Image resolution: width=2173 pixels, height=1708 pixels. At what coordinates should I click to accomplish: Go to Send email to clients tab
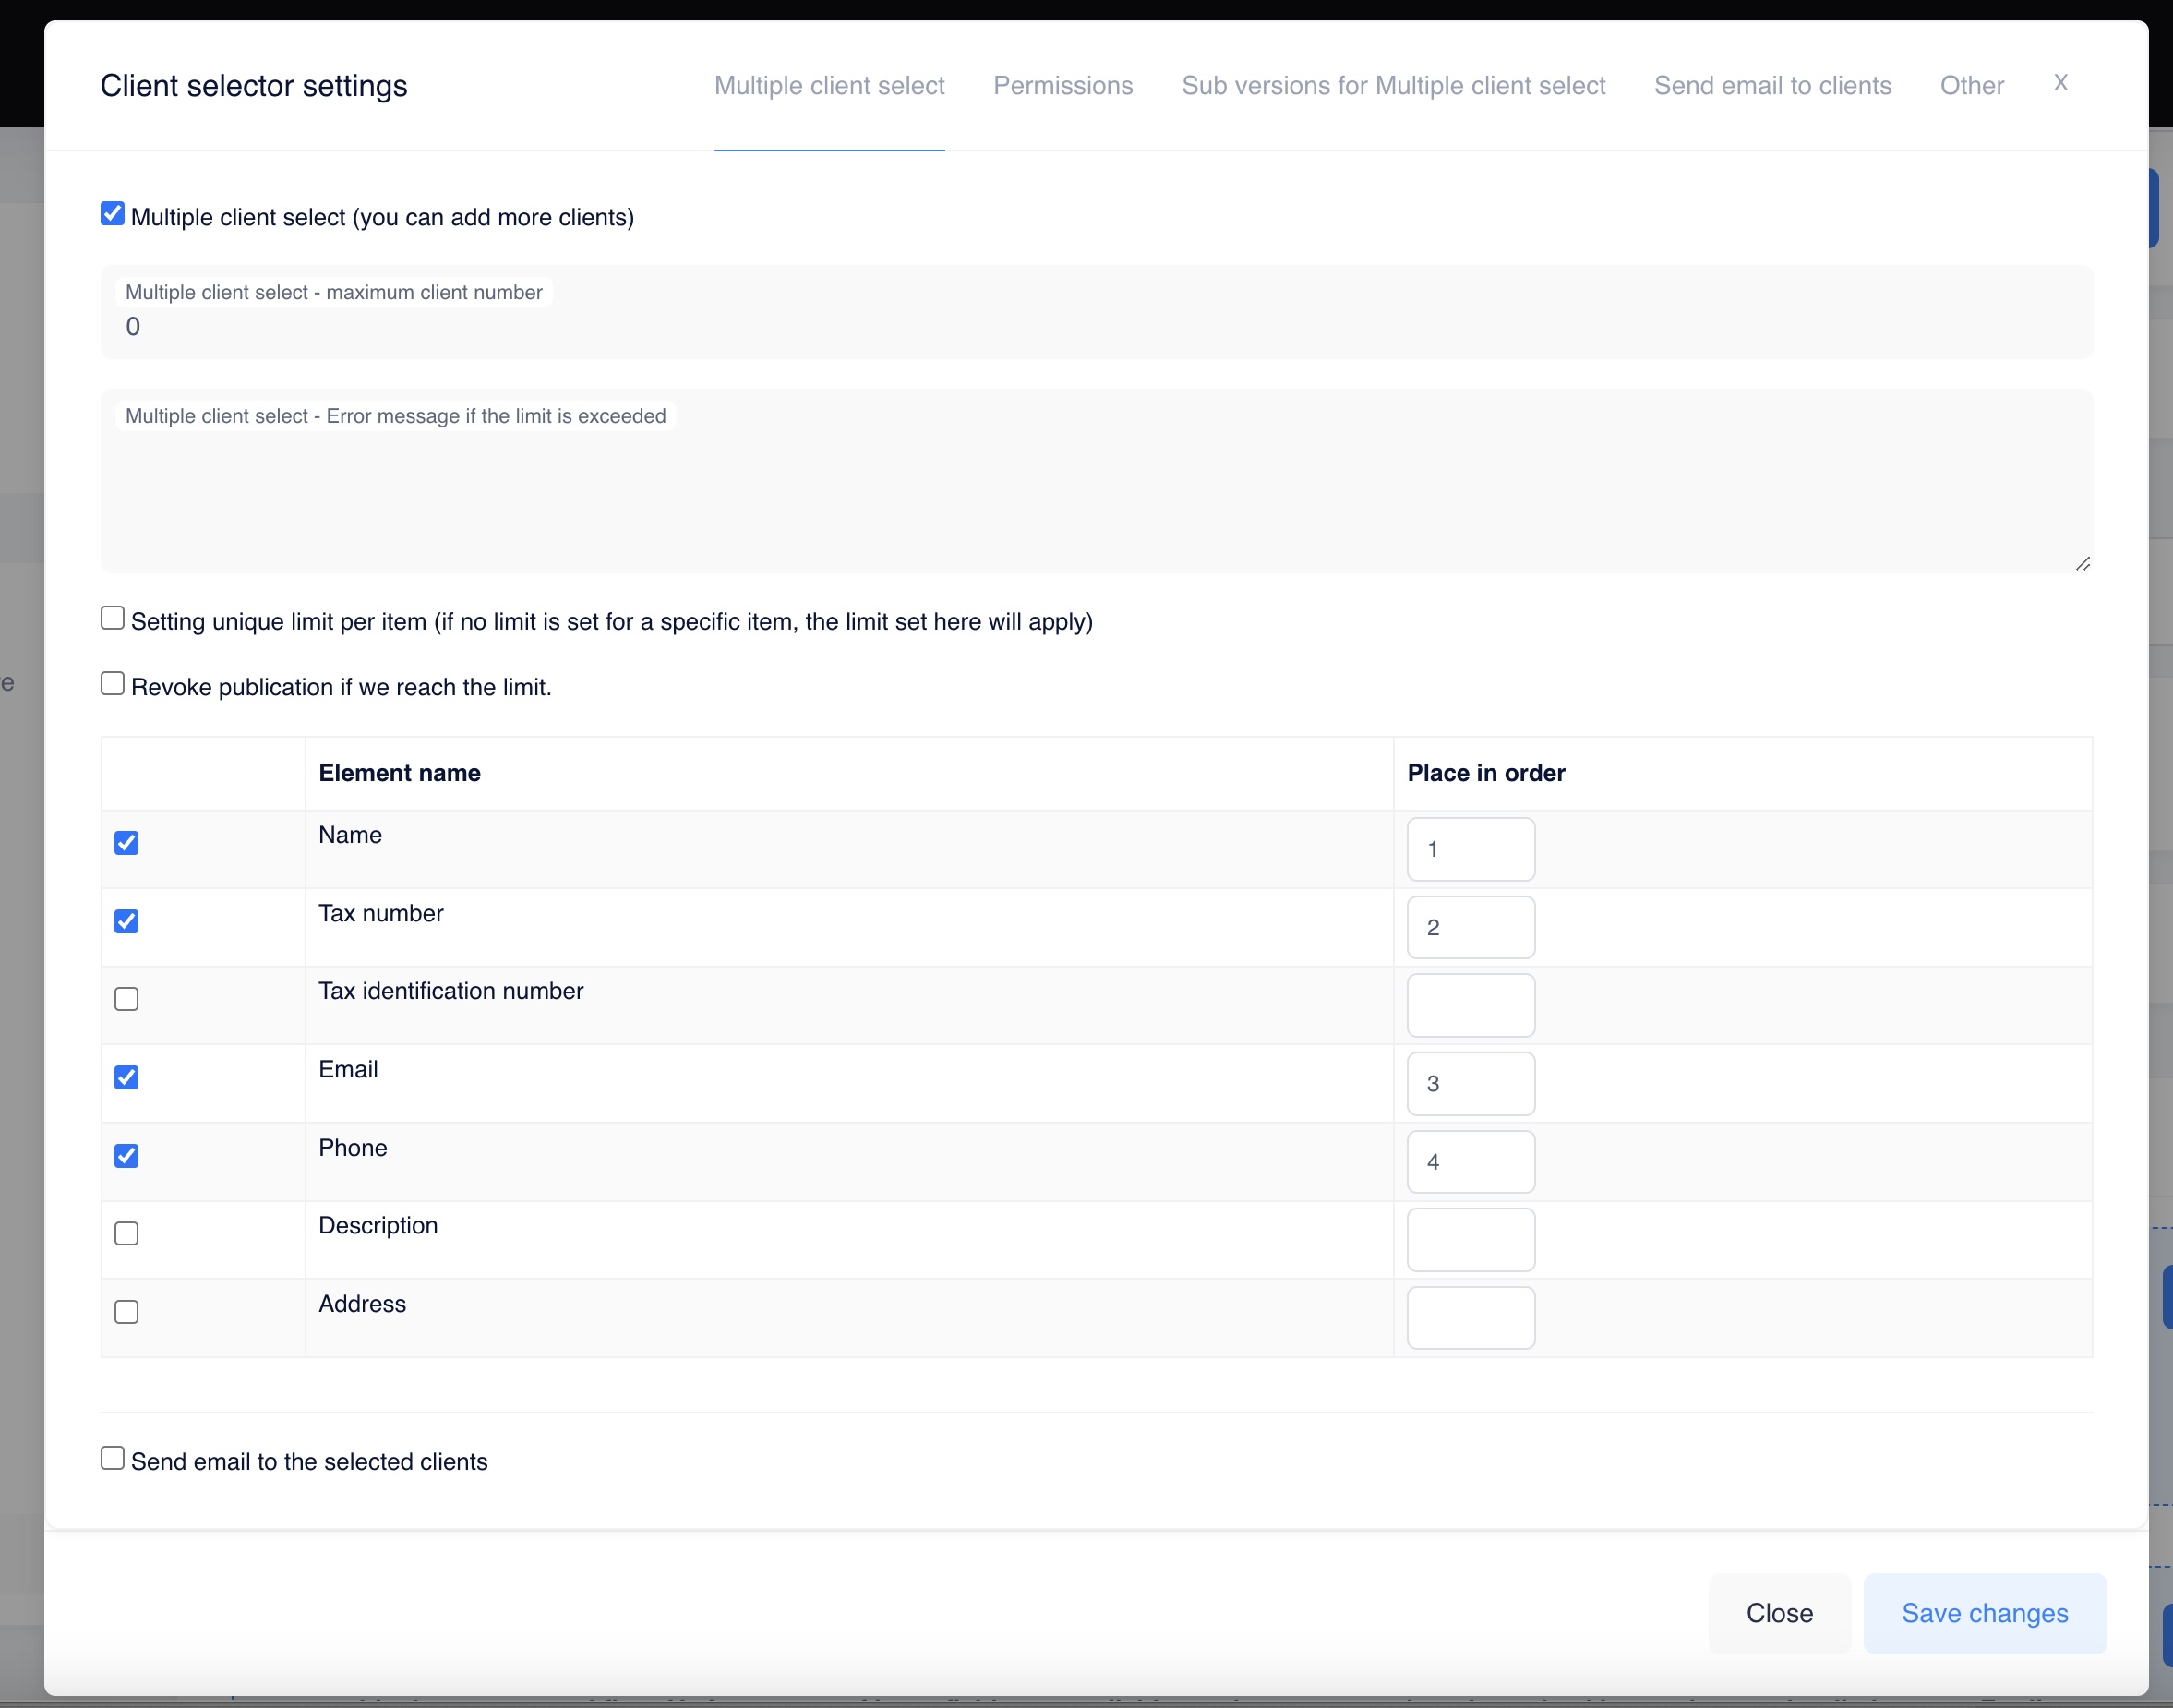pos(1772,86)
